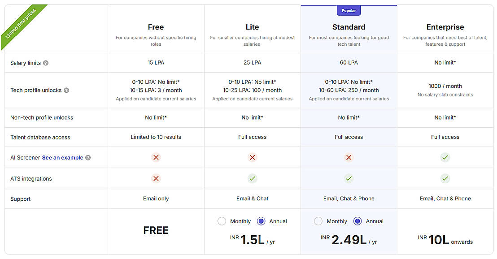This screenshot has height=259, width=497.
Task: Click Lite ATS integrations green checkmark
Action: point(252,179)
